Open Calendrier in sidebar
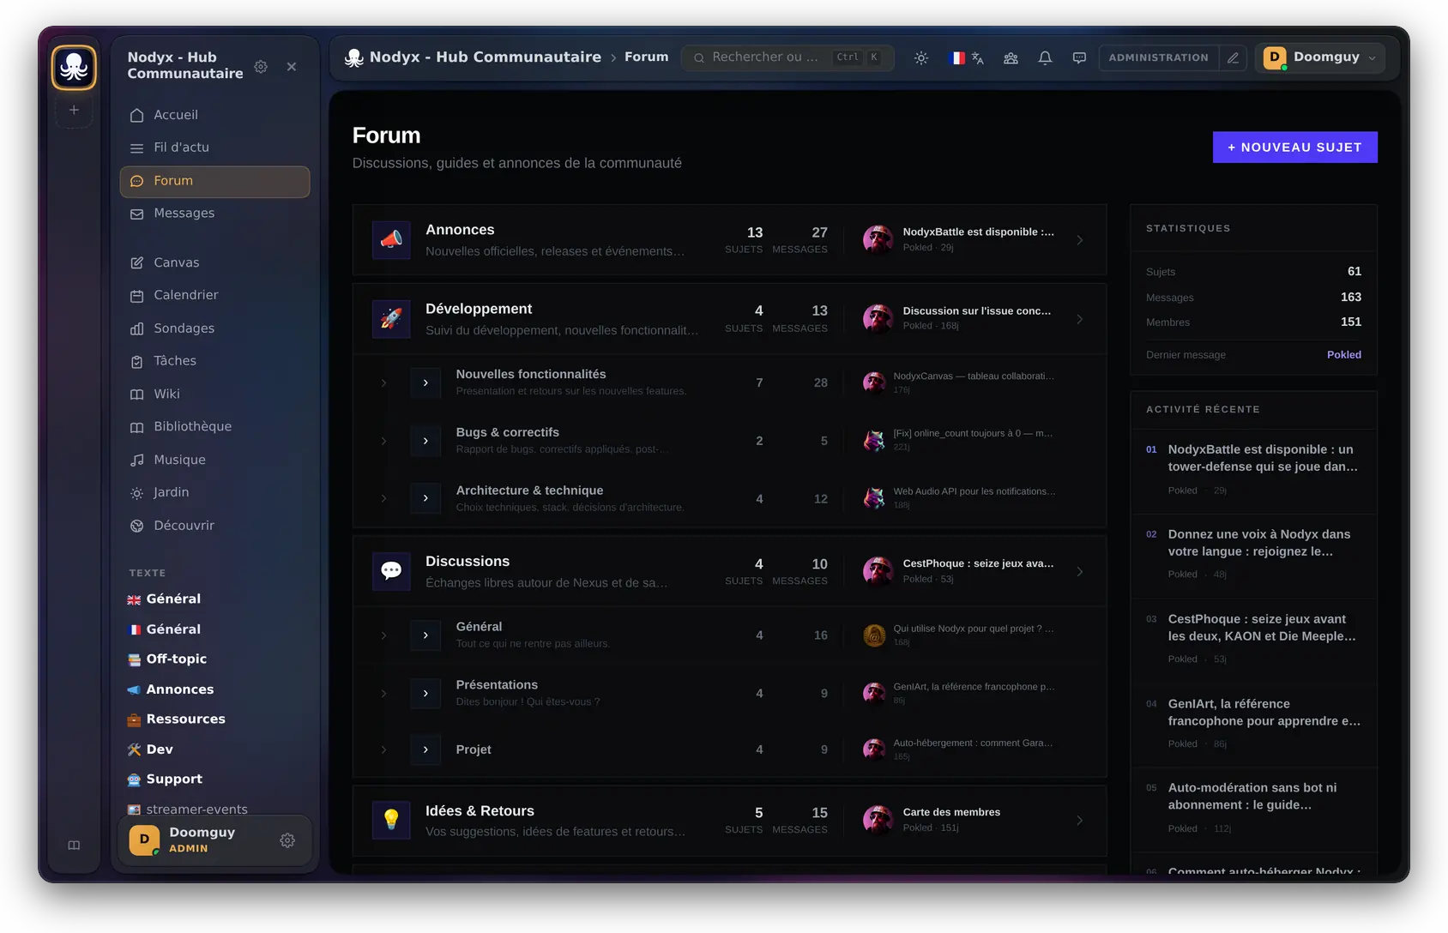Viewport: 1448px width, 933px height. pyautogui.click(x=214, y=295)
